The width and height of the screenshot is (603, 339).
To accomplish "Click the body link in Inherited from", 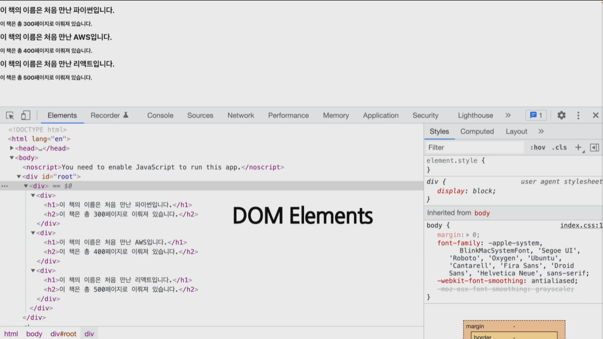I will tap(482, 213).
